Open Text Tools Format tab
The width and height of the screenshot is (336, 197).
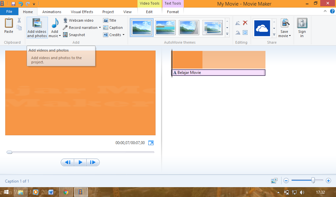coord(173,12)
